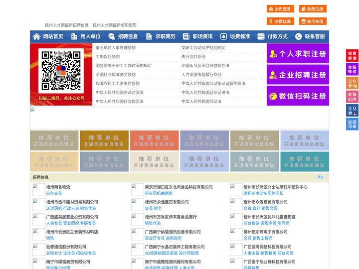Click the 个人求职注册 purple button

tap(298, 53)
